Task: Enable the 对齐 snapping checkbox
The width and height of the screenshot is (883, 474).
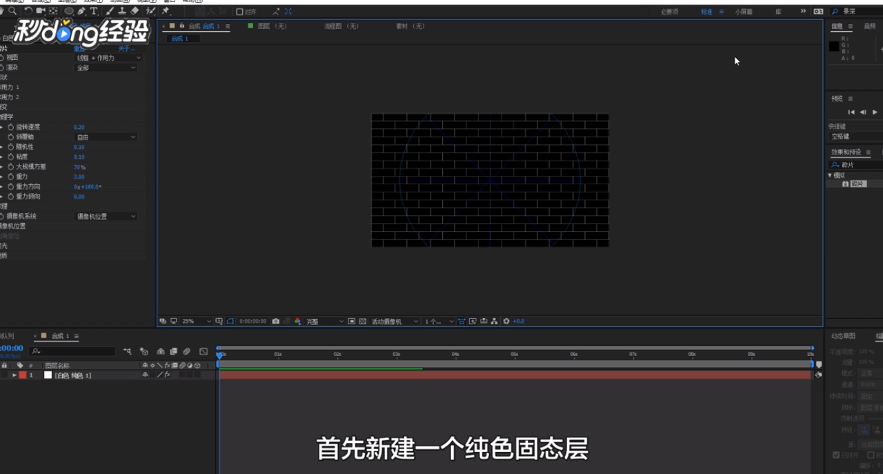Action: point(239,12)
